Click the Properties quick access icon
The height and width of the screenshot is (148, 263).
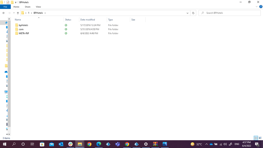pos(8,2)
